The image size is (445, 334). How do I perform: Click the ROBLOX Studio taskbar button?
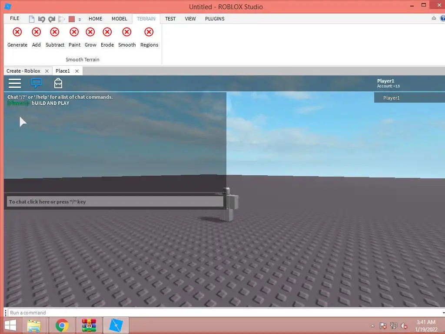point(116,325)
